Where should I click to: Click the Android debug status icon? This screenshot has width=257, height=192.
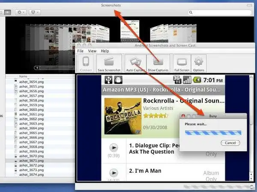point(118,80)
